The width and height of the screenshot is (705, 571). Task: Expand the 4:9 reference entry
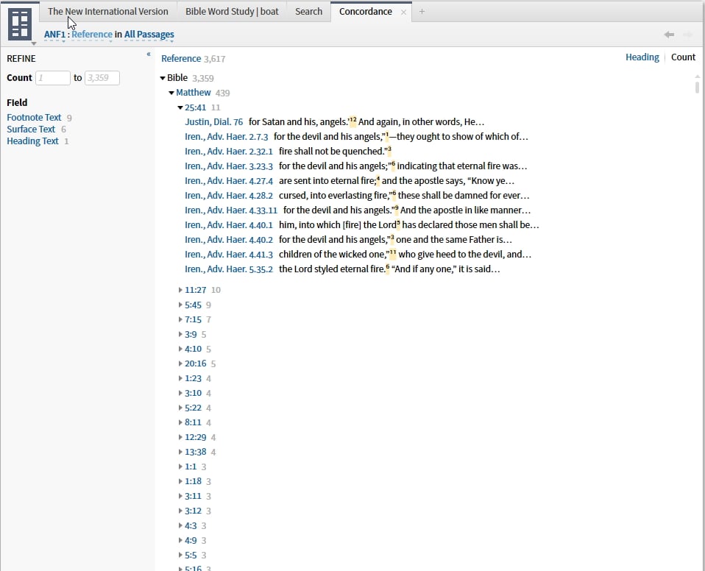[180, 540]
